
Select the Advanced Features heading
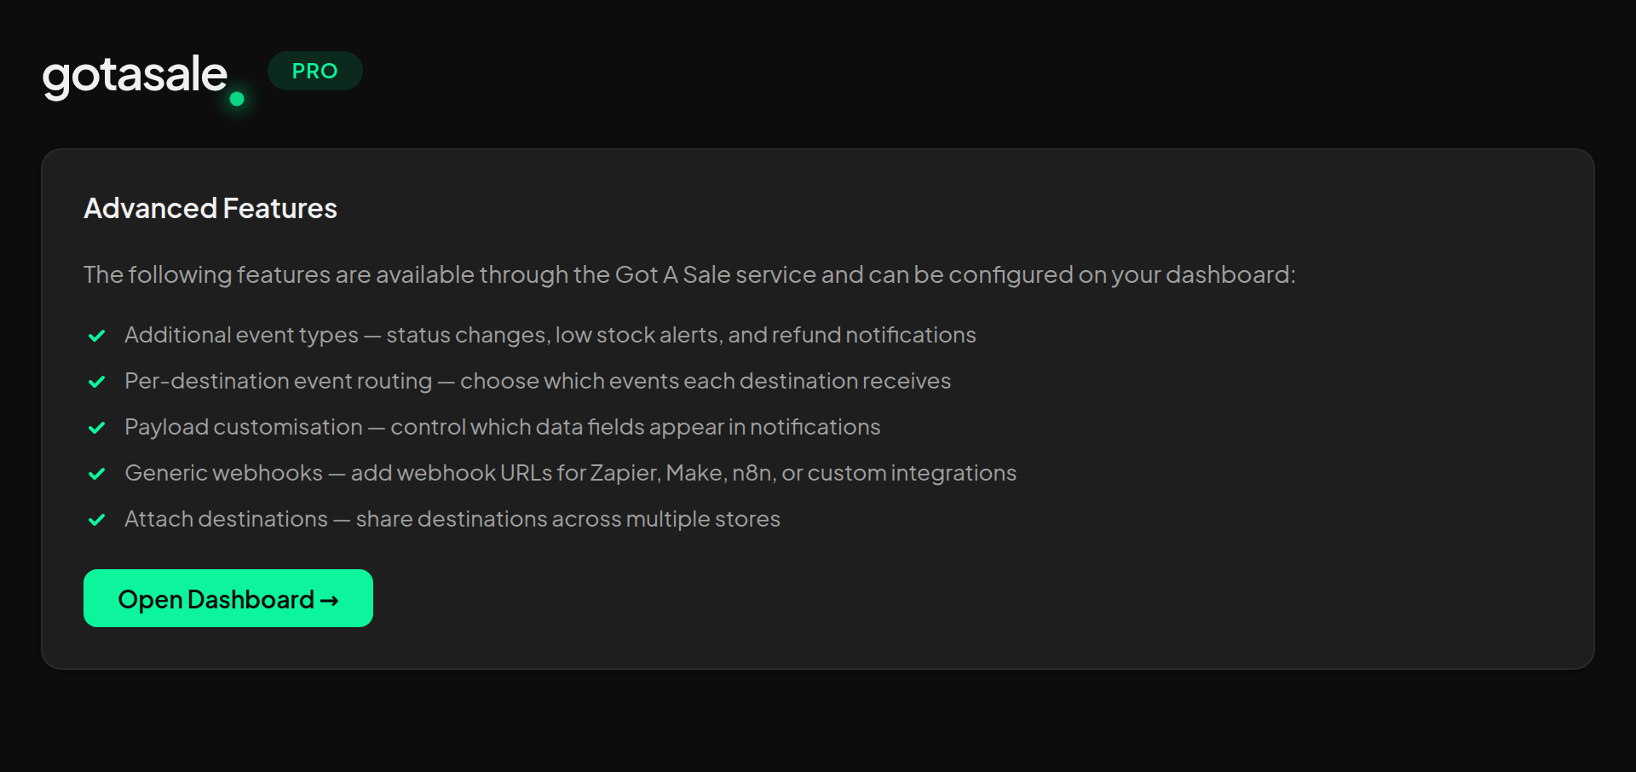[x=210, y=208]
